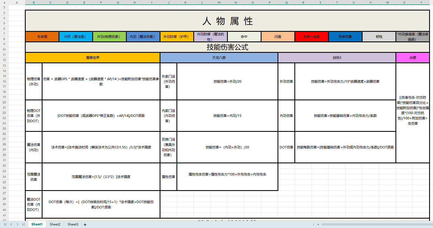Select the blue 致命伤害 cell

[x=345, y=36]
